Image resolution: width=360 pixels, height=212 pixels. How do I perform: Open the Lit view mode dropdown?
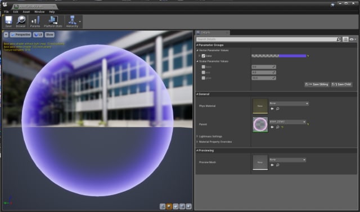tap(38, 35)
